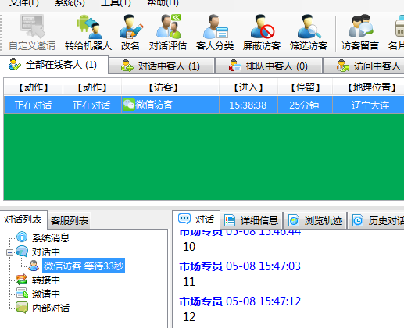Switch to 排队中客人 (0) tab
This screenshot has width=404, height=328.
[x=269, y=66]
